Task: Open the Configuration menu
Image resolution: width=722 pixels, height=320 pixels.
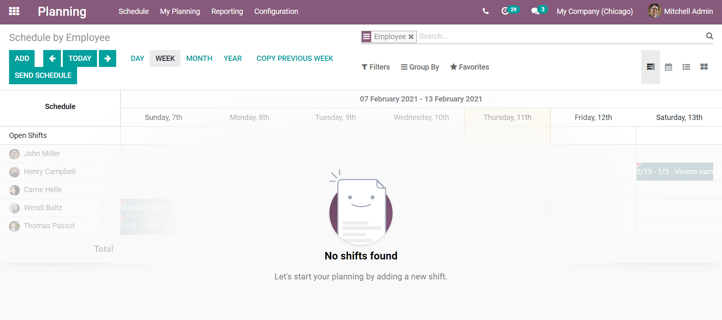Action: pyautogui.click(x=276, y=11)
